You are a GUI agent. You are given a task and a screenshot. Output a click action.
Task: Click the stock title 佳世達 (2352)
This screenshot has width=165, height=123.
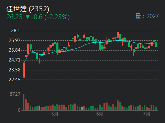pos(28,9)
